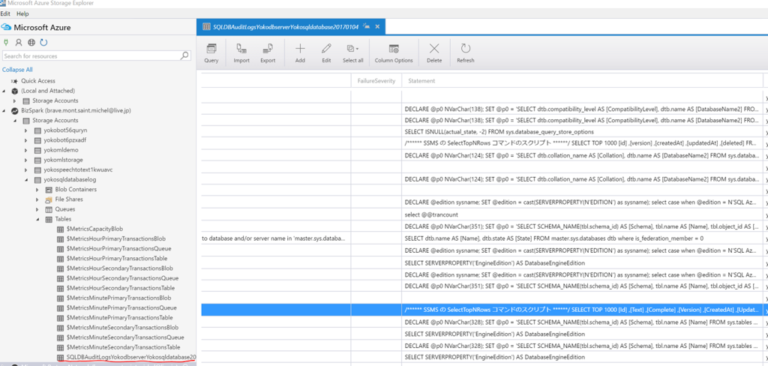Open SQLDBAuditLogsYokodbserverYokosqldatabase table in tree
The width and height of the screenshot is (768, 366).
click(131, 357)
